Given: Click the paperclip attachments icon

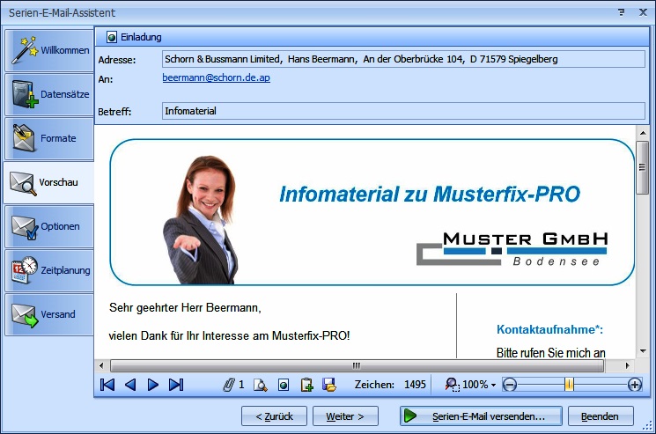Looking at the screenshot, I should pos(229,384).
